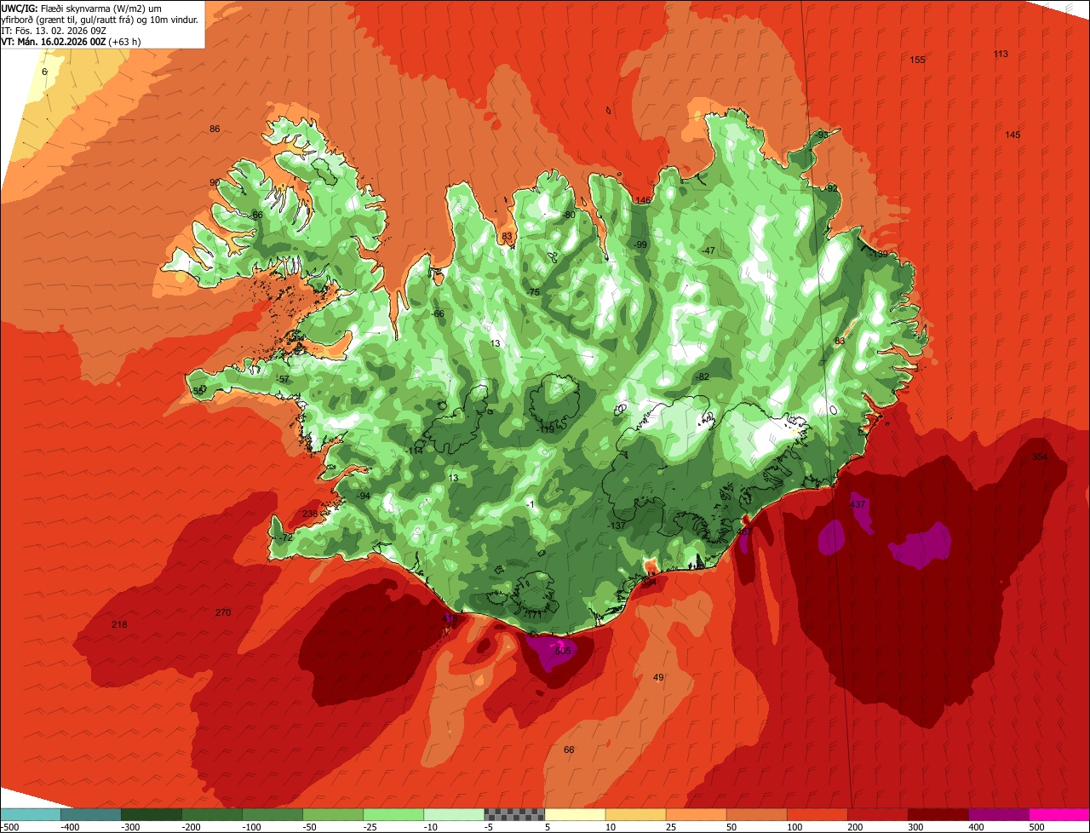Click the map value 6
1090x833 pixels.
click(x=44, y=72)
